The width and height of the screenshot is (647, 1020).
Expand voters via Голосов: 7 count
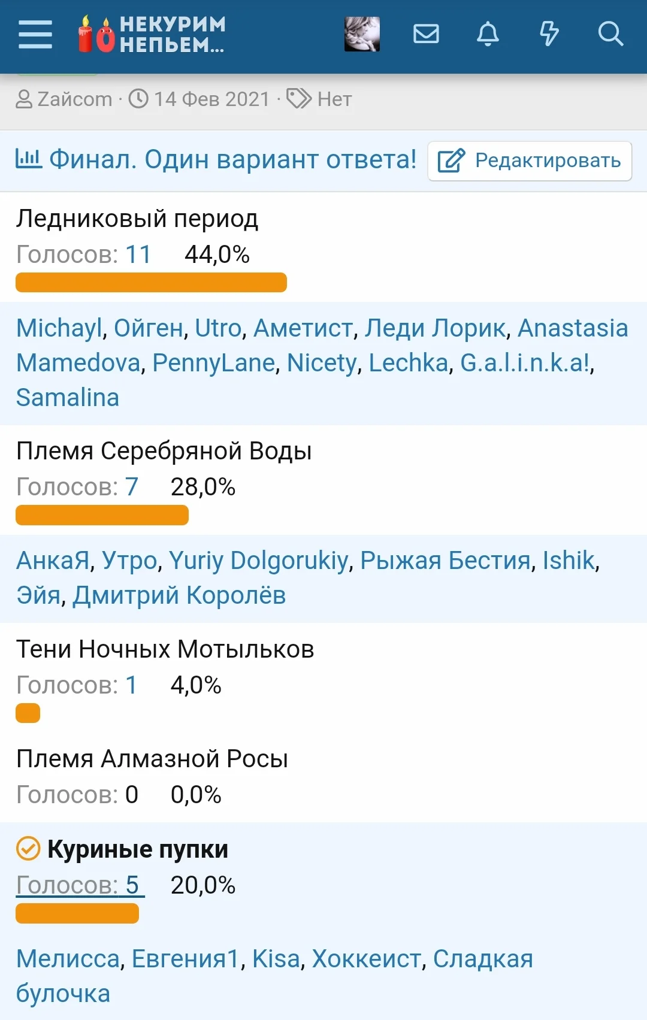[x=131, y=487]
